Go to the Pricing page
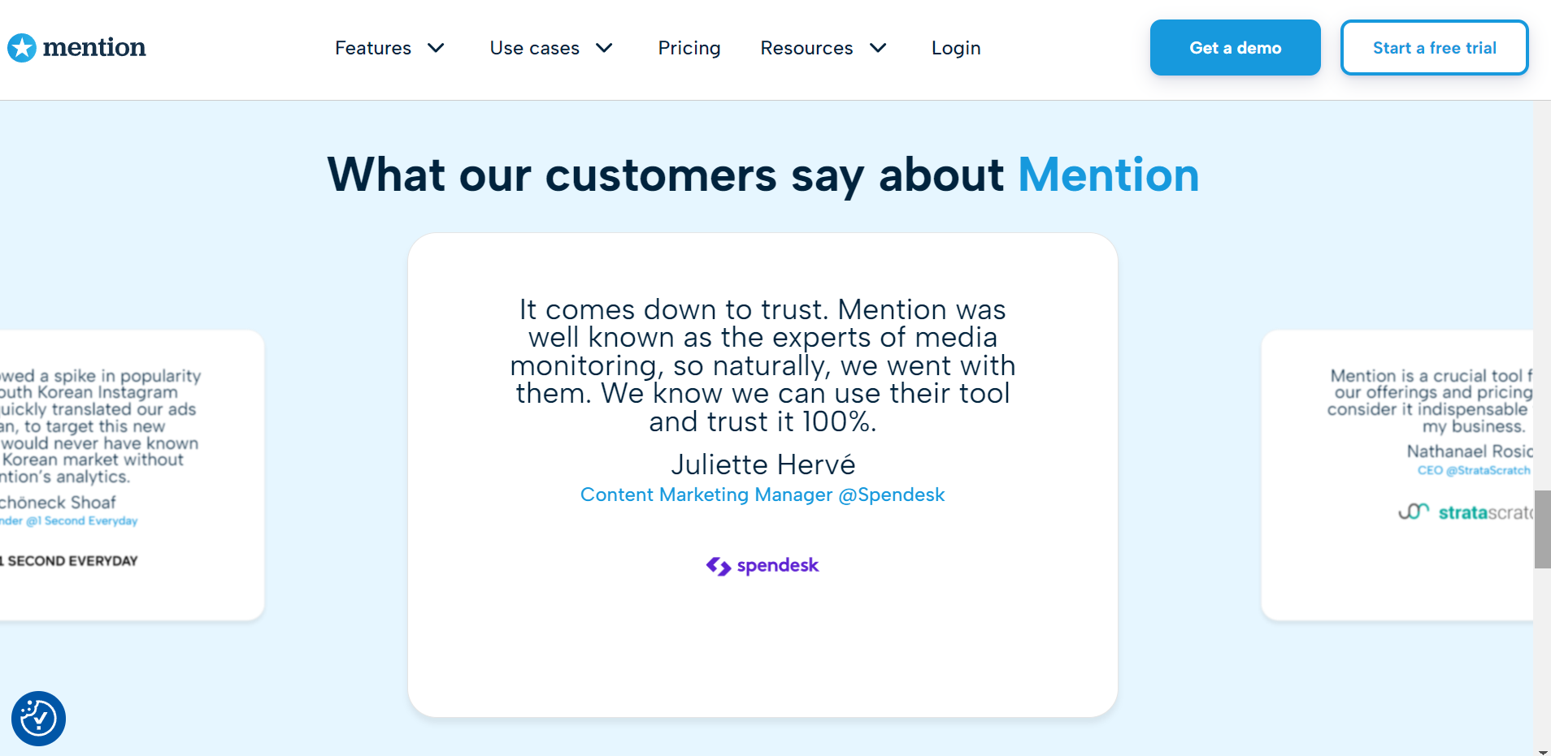This screenshot has height=756, width=1551. coord(689,48)
